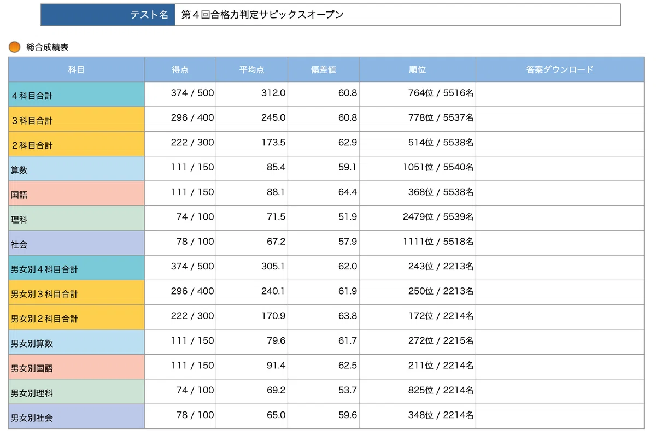Select the 男女別算数 row label
656x441 pixels.
tap(77, 342)
